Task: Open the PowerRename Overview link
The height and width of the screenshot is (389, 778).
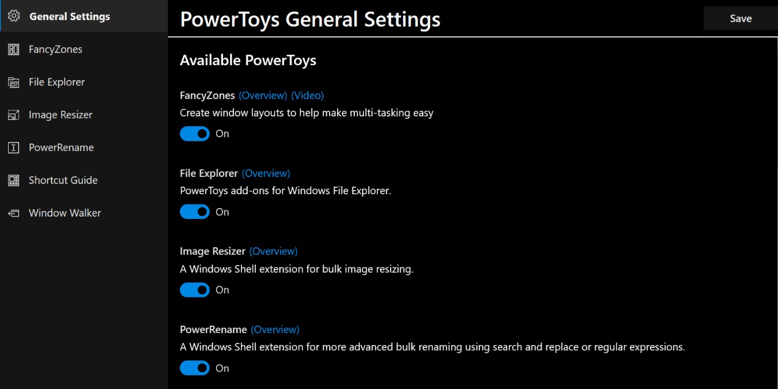Action: coord(275,329)
